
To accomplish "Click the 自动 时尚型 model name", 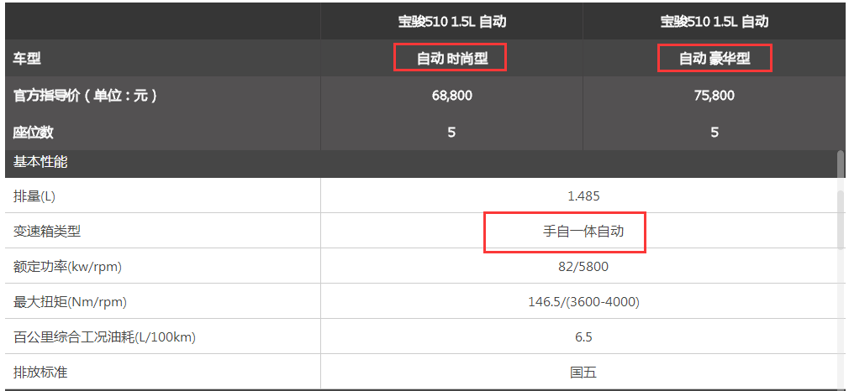I will click(451, 59).
